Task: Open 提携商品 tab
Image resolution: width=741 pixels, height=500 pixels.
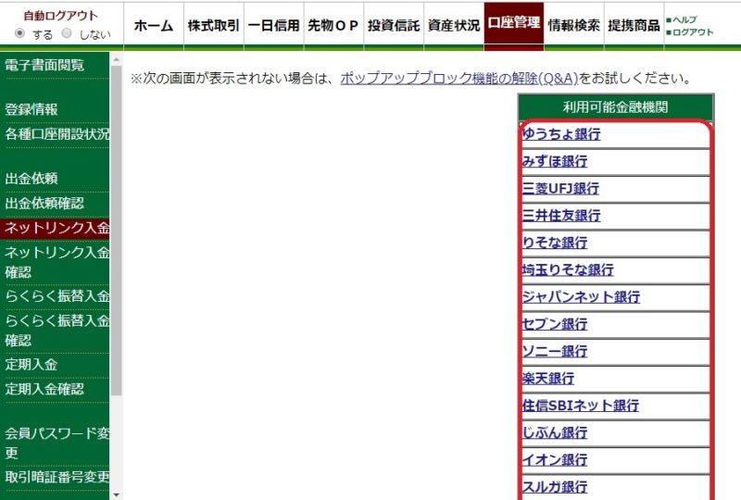Action: click(634, 25)
